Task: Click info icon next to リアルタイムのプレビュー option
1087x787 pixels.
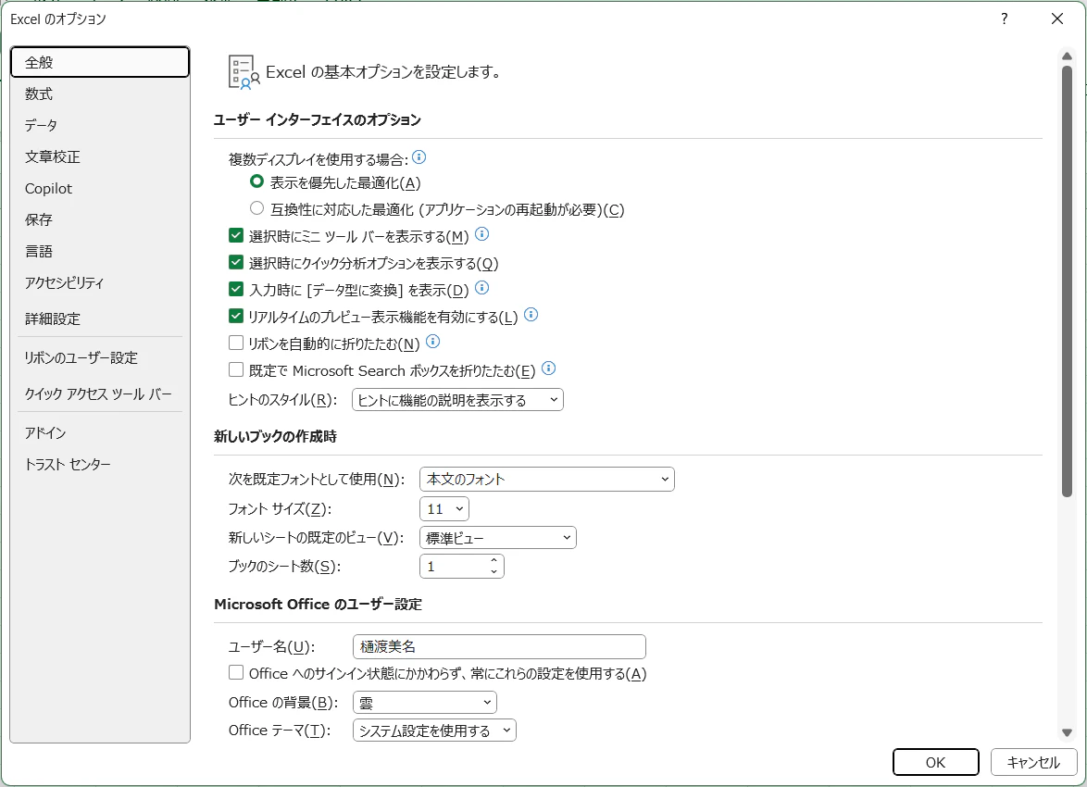Action: [531, 315]
